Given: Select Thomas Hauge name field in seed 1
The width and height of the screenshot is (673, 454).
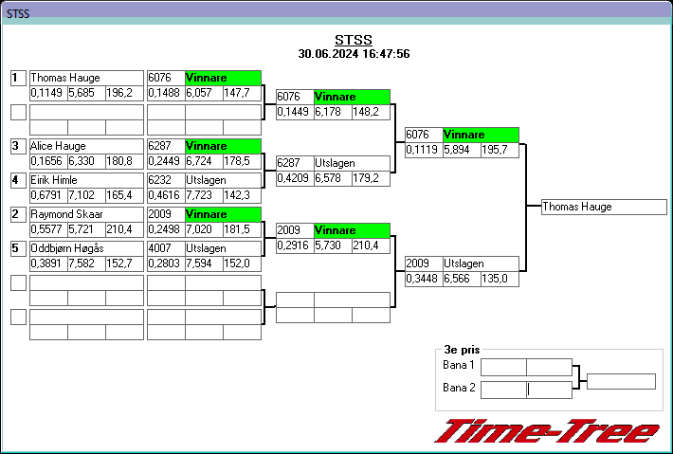Looking at the screenshot, I should [86, 78].
